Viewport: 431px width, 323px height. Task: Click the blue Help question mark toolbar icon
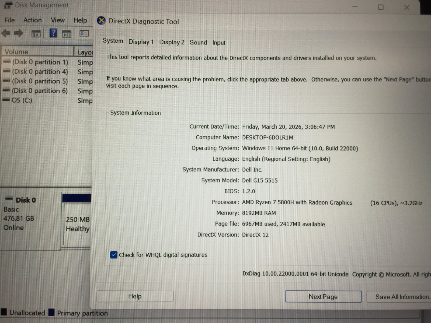coord(53,33)
